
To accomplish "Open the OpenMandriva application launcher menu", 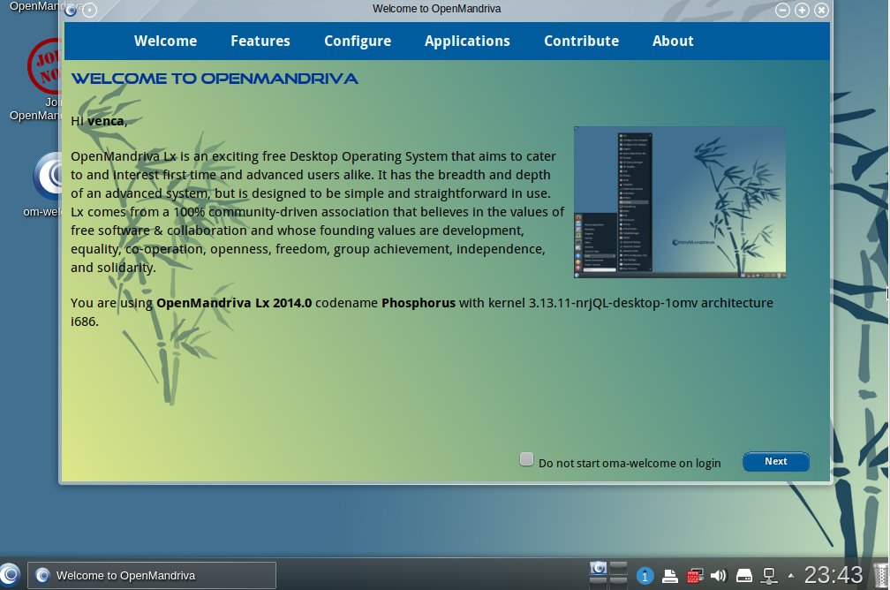I will [10, 575].
